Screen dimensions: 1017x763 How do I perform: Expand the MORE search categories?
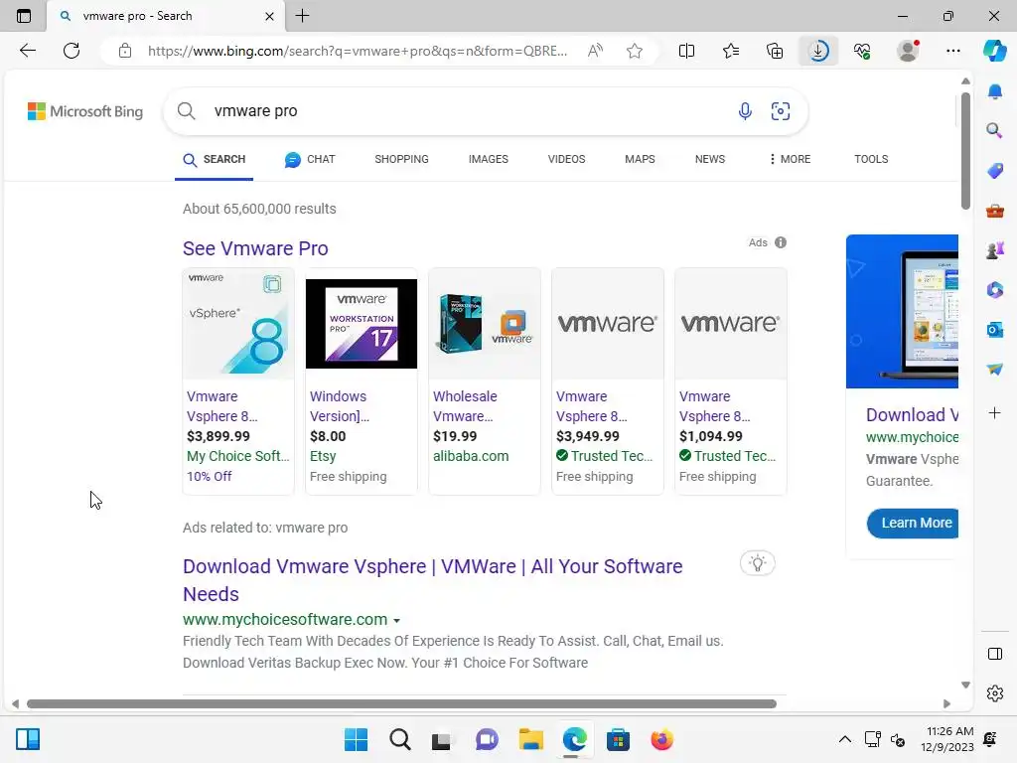pyautogui.click(x=790, y=159)
